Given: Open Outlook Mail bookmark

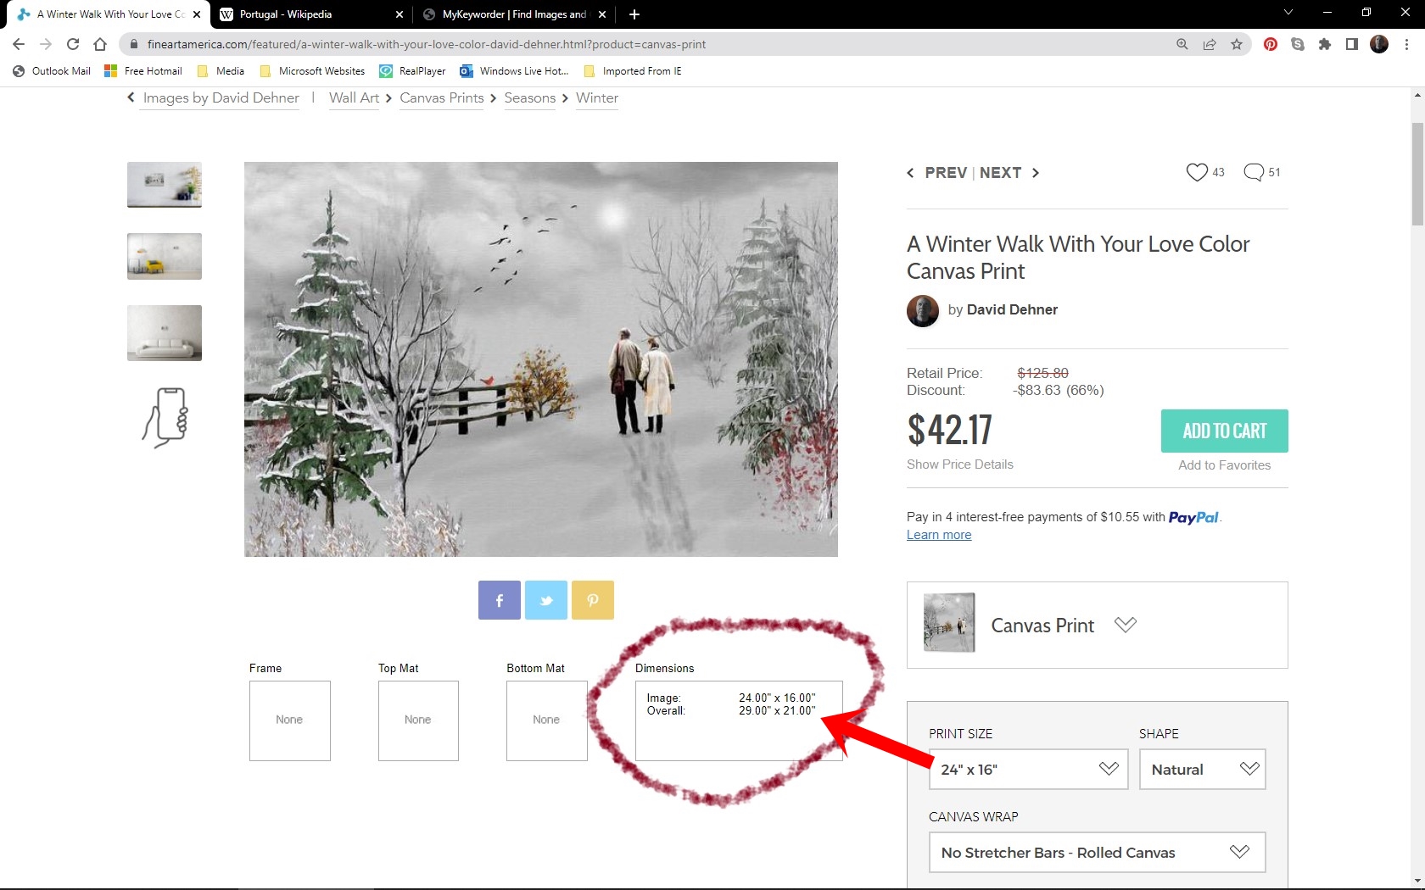Looking at the screenshot, I should point(52,71).
